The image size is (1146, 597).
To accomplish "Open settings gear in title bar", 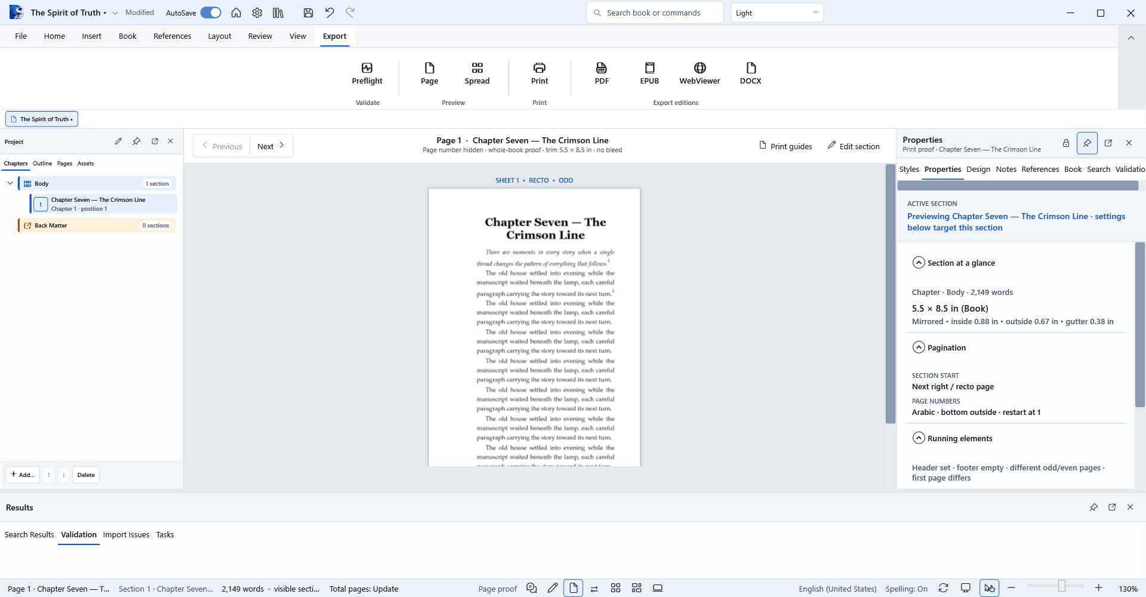I will [x=257, y=13].
